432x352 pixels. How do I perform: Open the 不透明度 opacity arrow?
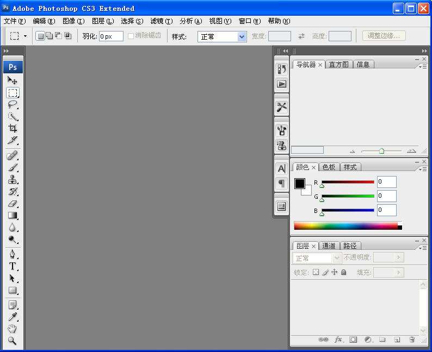pos(398,257)
